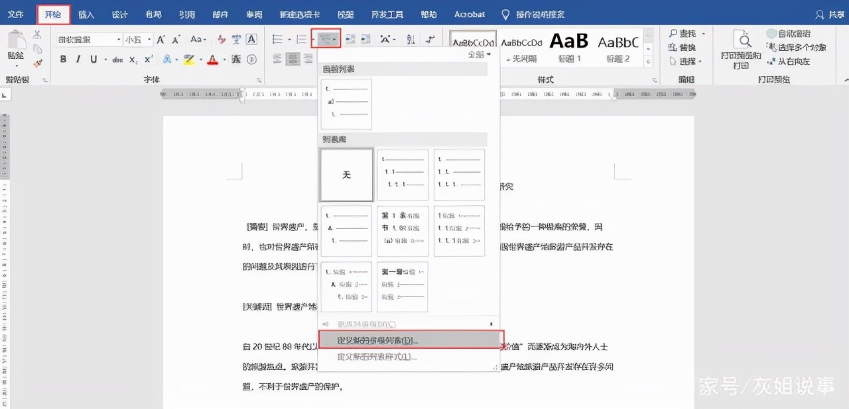Select the Format Painter brush icon
Image resolution: width=849 pixels, height=409 pixels.
pos(37,62)
